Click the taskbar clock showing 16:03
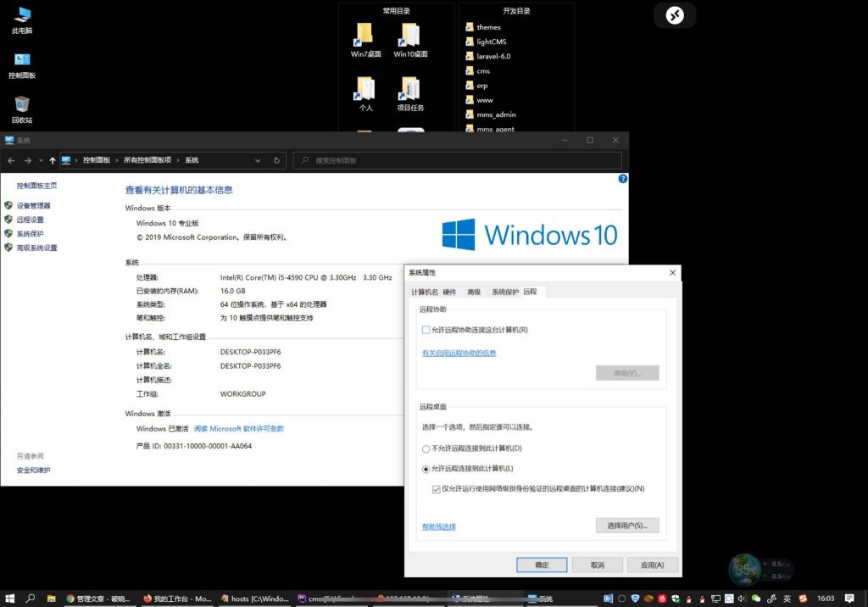The height and width of the screenshot is (607, 868). 826,599
